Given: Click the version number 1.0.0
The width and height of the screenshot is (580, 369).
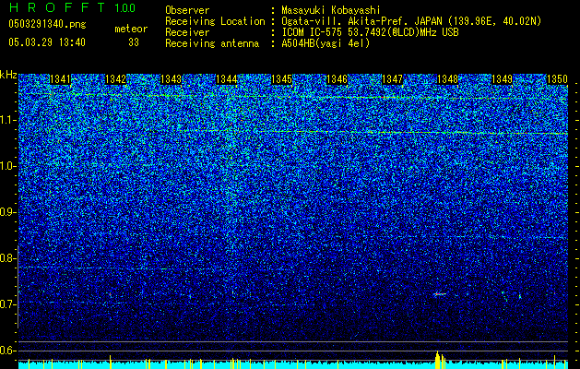Looking at the screenshot, I should (x=124, y=7).
